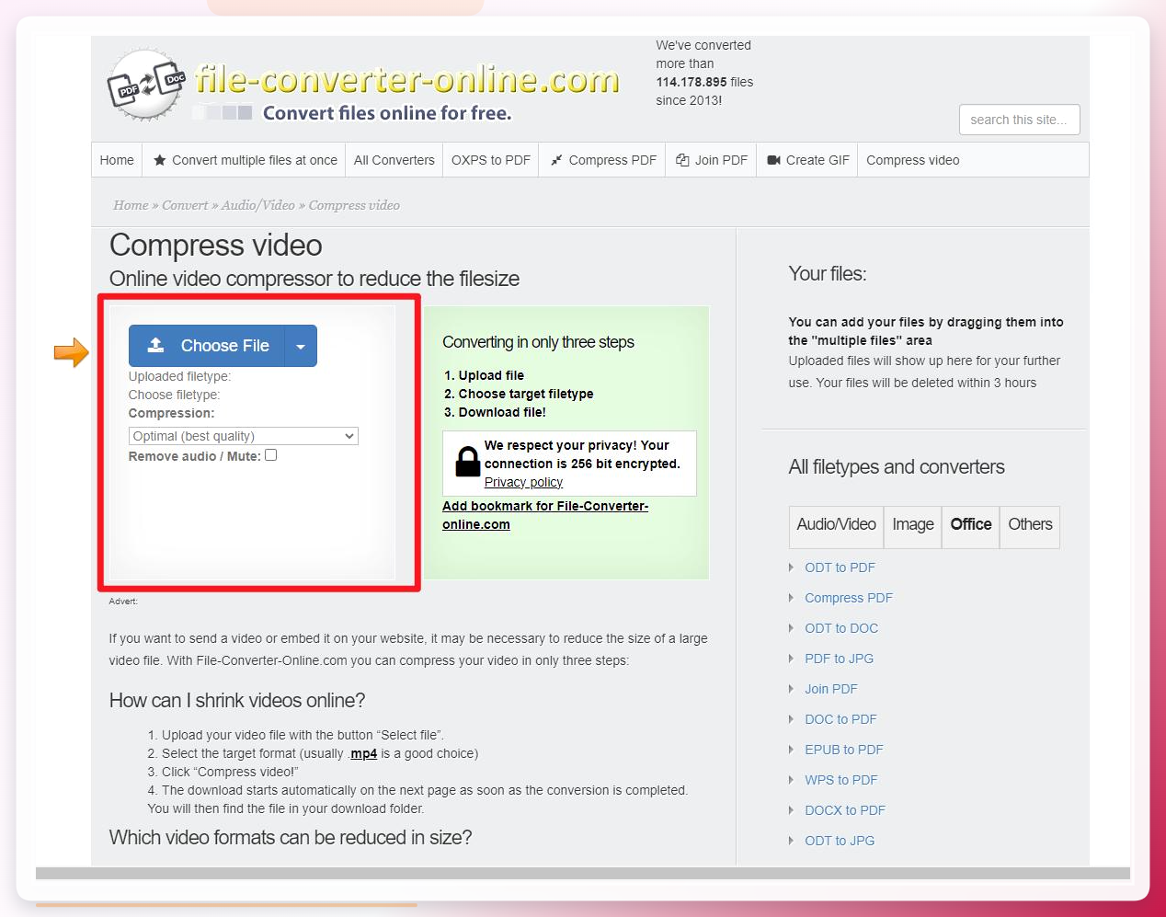Open the Compress video menu item
Image resolution: width=1166 pixels, height=917 pixels.
913,160
